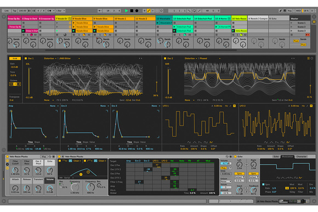This screenshot has height=212, width=318.
Task: Open the Amp envelope loop None dropdown
Action: 54,106
